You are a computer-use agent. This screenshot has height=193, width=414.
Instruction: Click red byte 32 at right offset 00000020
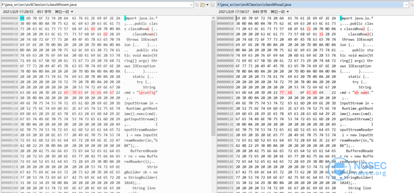tap(309, 29)
